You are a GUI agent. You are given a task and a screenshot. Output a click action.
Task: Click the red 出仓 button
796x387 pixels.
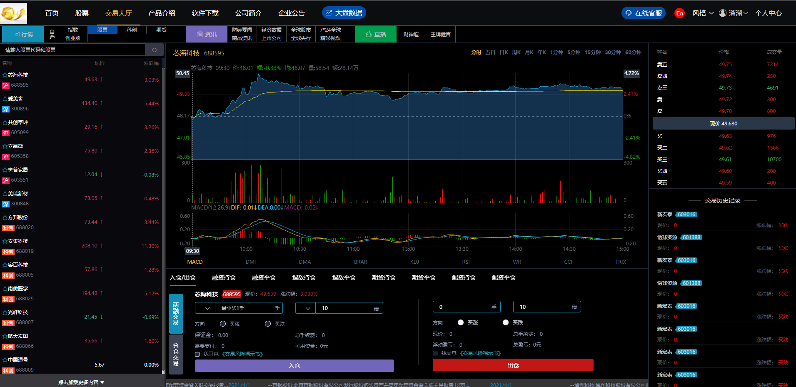pyautogui.click(x=513, y=365)
